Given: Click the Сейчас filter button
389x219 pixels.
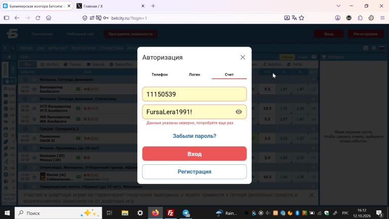Looking at the screenshot, I should 287,57.
